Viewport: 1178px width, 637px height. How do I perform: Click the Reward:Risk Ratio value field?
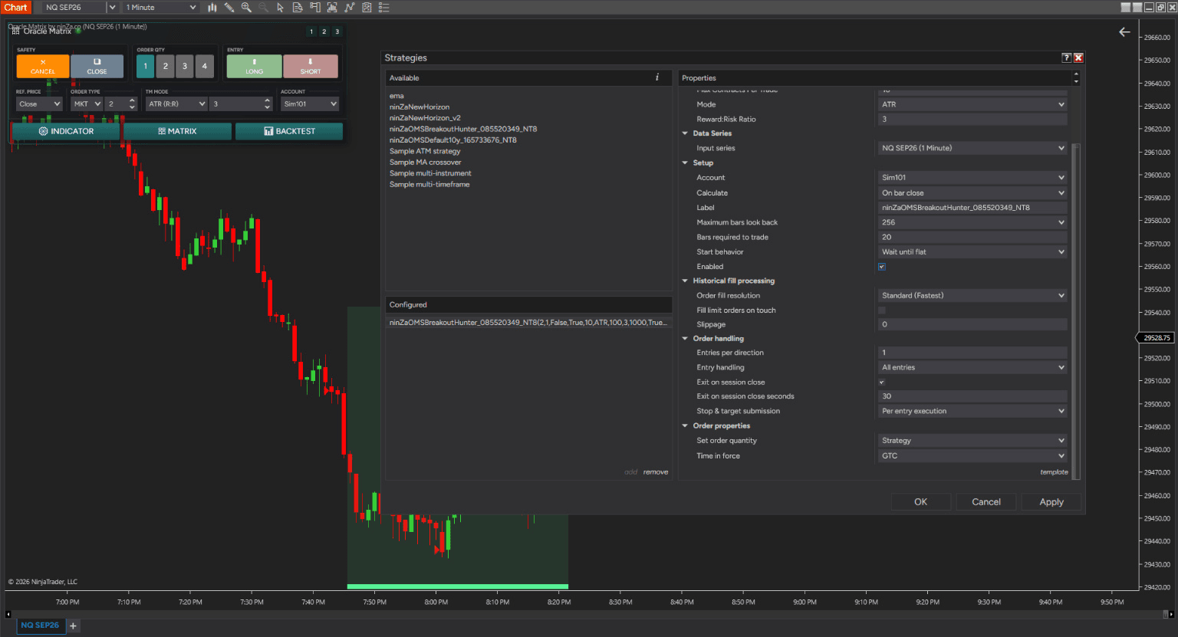coord(972,119)
